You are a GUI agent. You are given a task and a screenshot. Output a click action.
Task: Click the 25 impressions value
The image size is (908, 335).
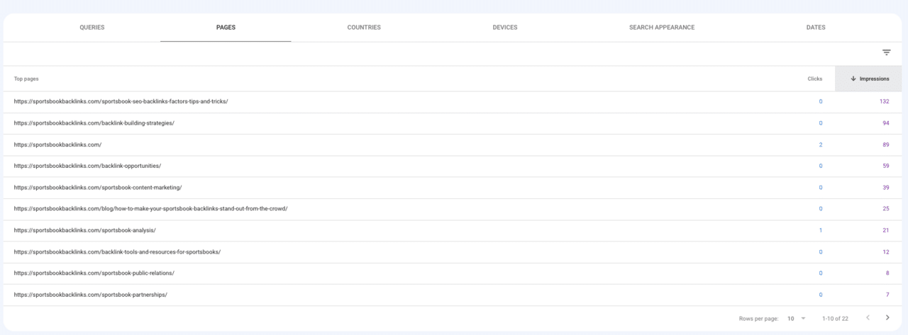(x=886, y=209)
